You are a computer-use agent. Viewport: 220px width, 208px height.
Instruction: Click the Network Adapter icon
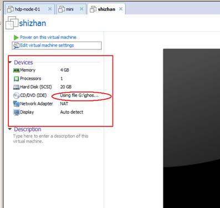[16, 104]
